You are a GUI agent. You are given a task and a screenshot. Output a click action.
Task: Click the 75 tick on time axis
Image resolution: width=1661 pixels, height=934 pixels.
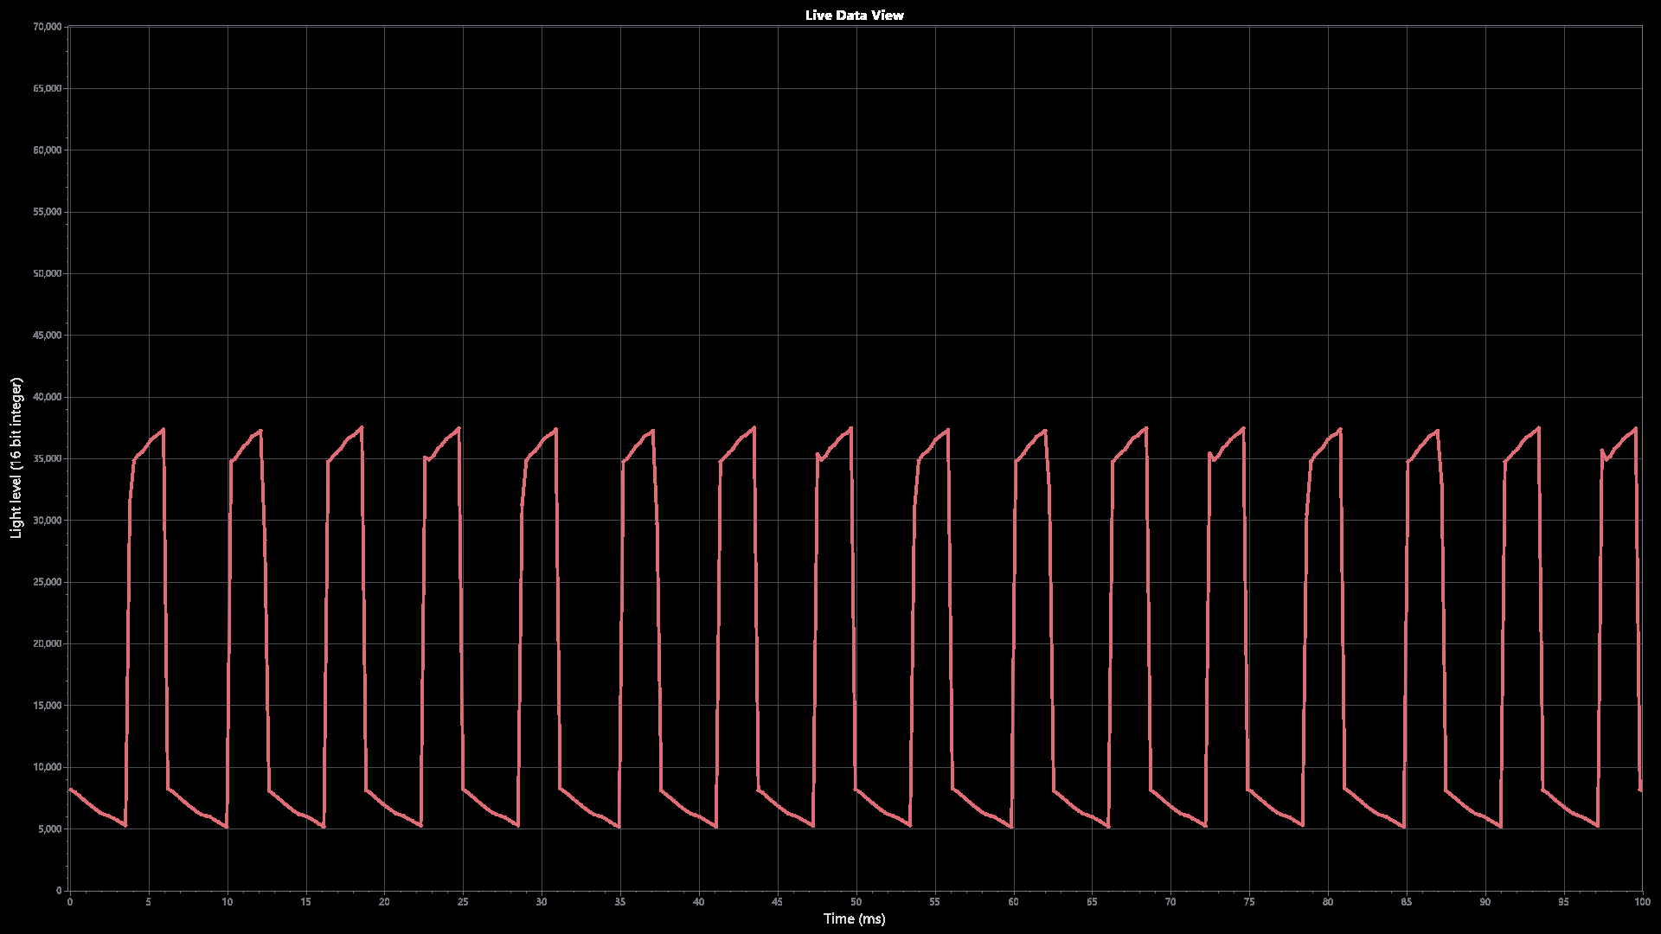(x=1248, y=902)
